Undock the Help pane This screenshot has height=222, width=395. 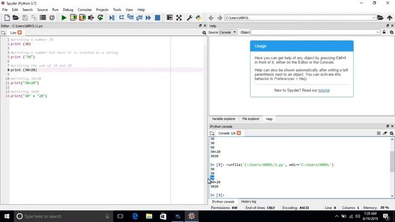pos(388,26)
